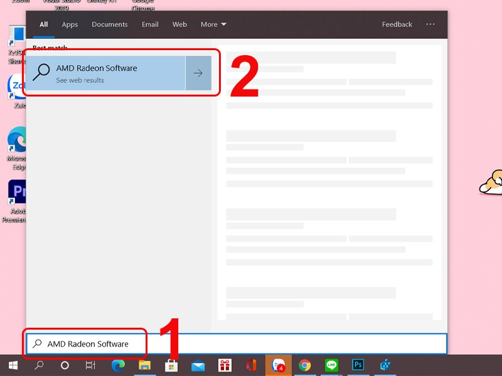The width and height of the screenshot is (502, 376).
Task: Open Adobe Premiere from the desktop
Action: 16,191
